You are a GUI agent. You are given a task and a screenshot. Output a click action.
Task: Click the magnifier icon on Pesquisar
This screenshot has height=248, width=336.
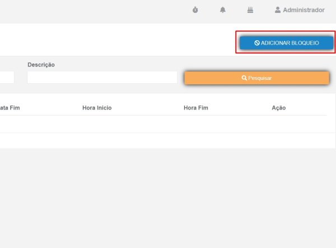(x=244, y=78)
